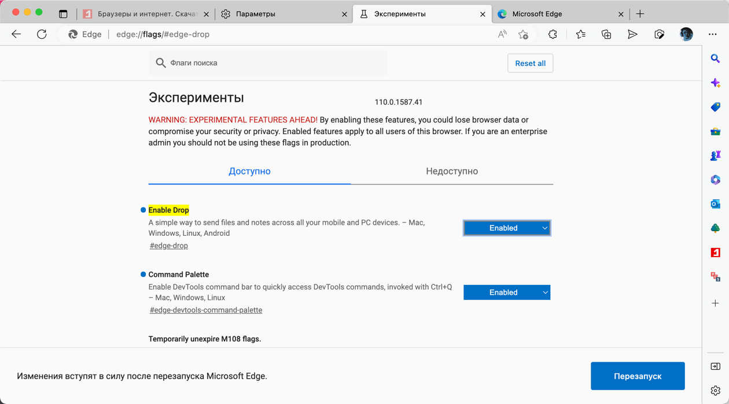Open the Games chess sidebar icon

tap(715, 155)
